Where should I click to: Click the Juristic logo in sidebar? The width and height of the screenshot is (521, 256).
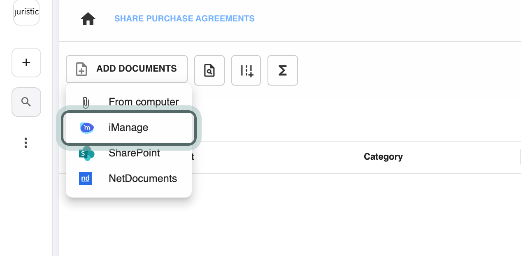click(x=26, y=12)
